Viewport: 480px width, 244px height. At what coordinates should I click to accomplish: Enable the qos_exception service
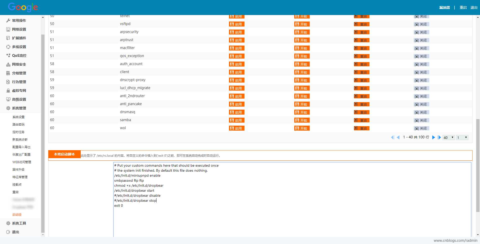pos(236,56)
